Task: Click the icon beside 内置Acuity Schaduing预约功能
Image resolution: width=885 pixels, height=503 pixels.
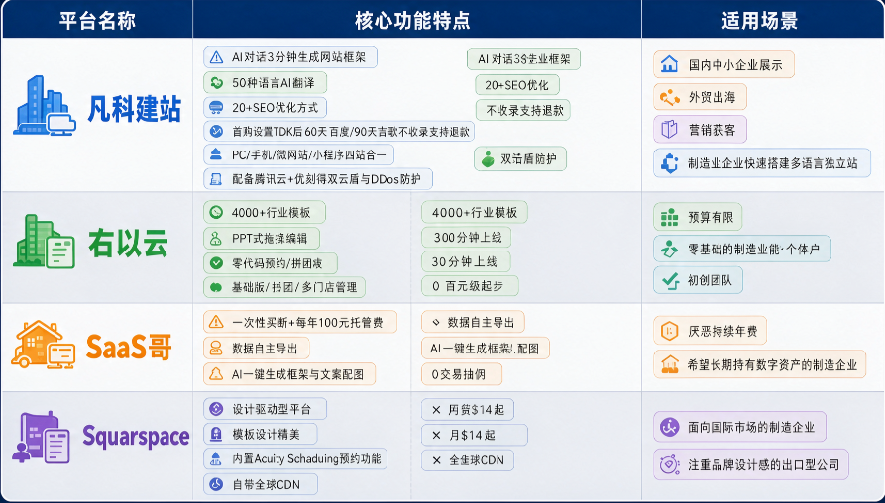Action: click(216, 459)
